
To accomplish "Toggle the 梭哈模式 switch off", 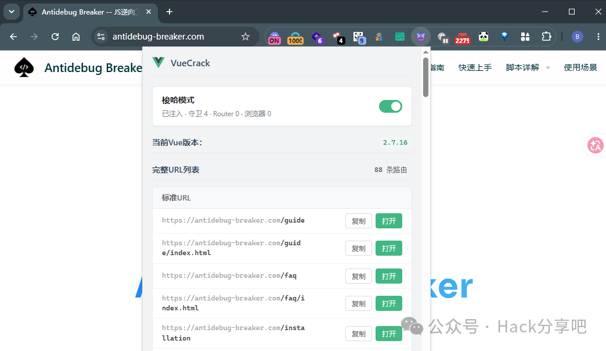I will pyautogui.click(x=390, y=106).
